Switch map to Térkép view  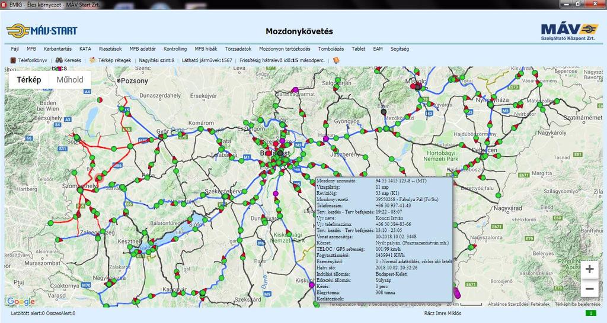(x=29, y=80)
